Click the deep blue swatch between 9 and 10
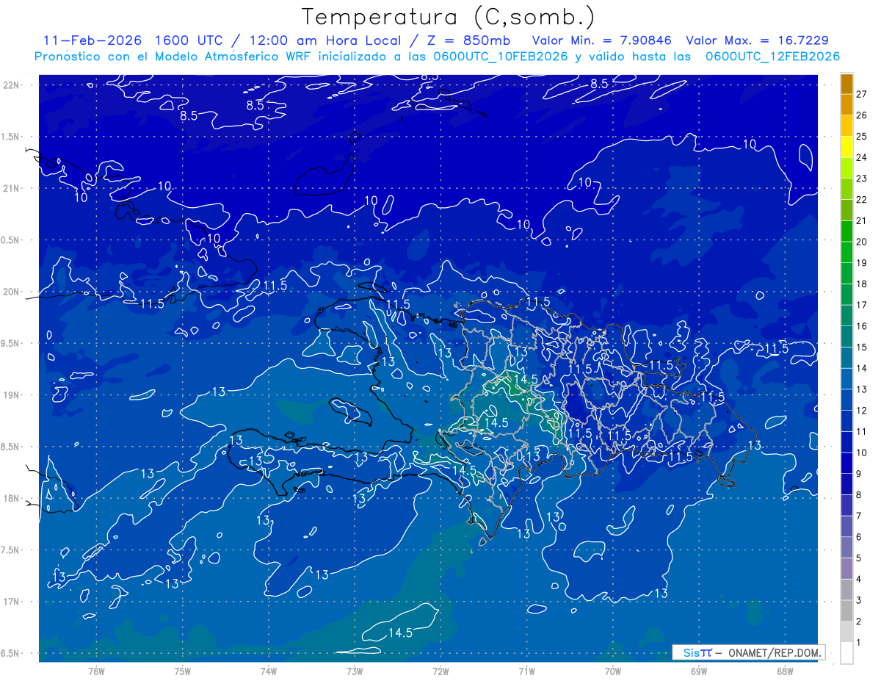The height and width of the screenshot is (681, 881). [846, 463]
